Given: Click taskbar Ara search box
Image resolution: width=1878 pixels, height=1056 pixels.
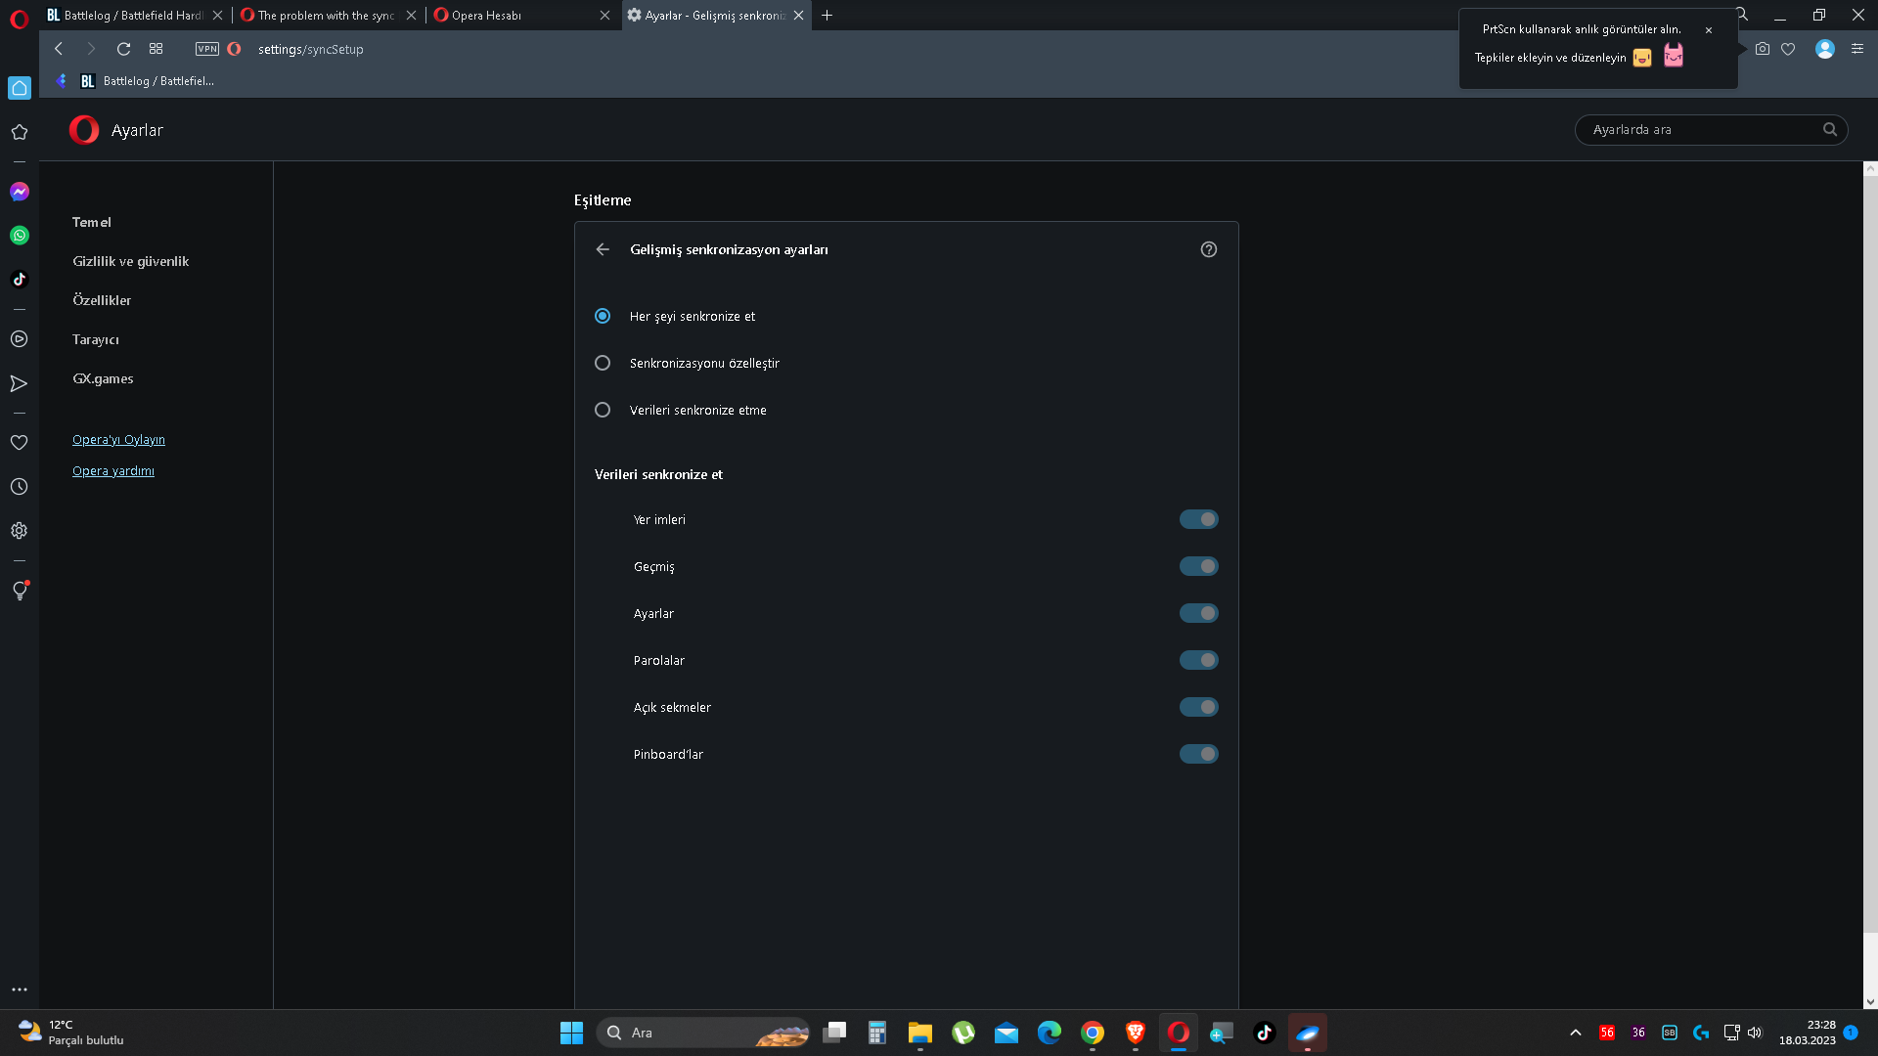Looking at the screenshot, I should (703, 1033).
